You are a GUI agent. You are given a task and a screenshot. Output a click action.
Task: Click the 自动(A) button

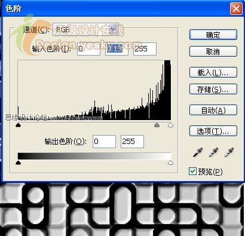tap(213, 110)
